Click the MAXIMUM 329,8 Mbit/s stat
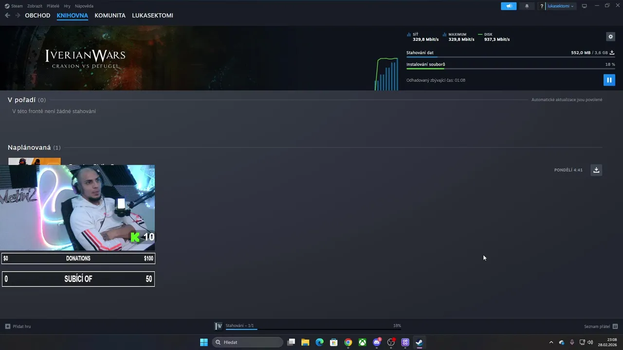 (458, 37)
